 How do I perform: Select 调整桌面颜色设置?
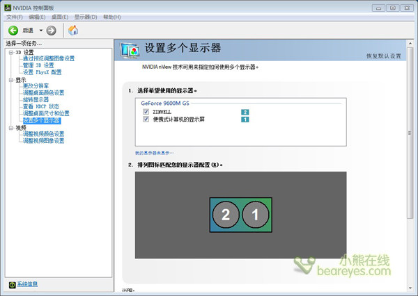[43, 93]
